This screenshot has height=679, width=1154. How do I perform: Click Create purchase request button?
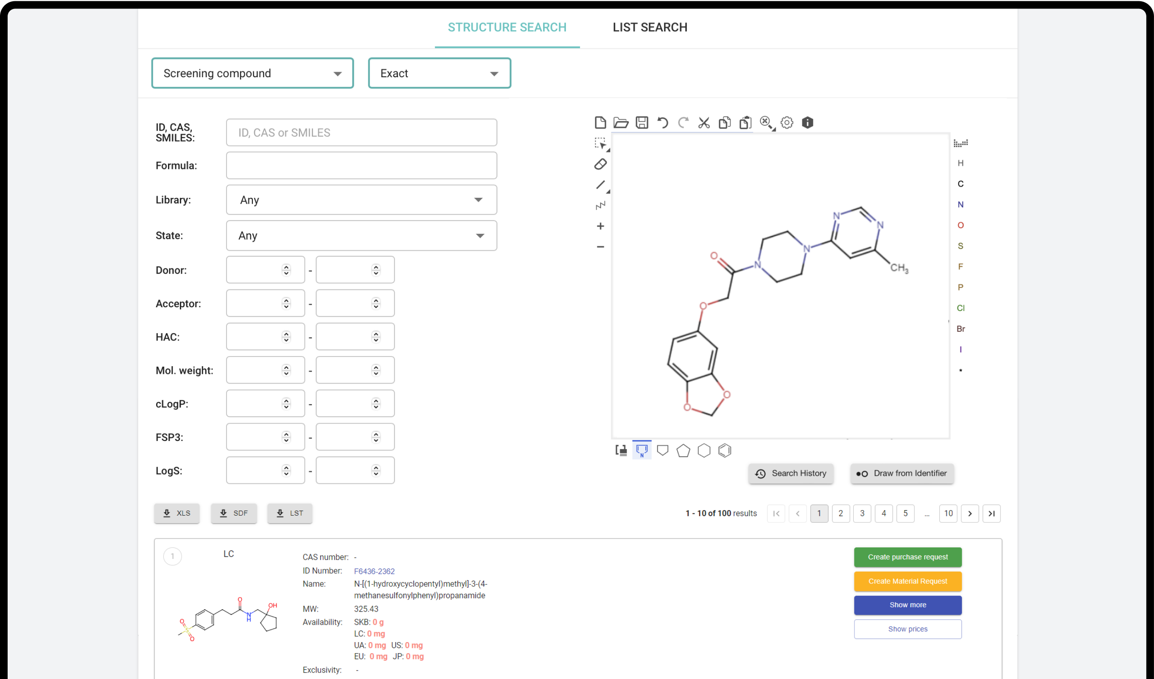click(x=907, y=557)
